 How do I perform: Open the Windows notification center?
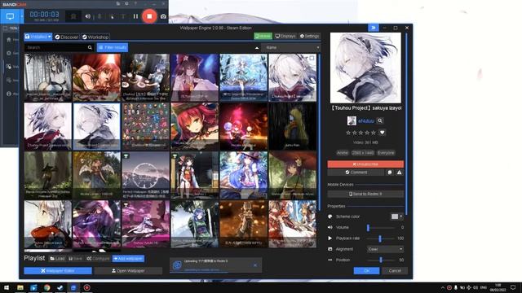[x=513, y=287]
